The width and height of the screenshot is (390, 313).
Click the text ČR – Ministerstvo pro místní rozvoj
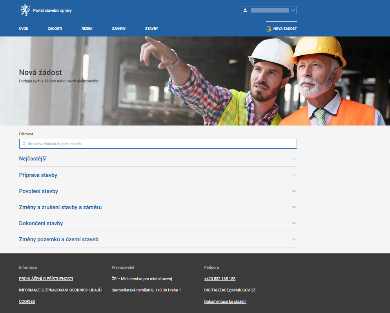click(x=142, y=279)
